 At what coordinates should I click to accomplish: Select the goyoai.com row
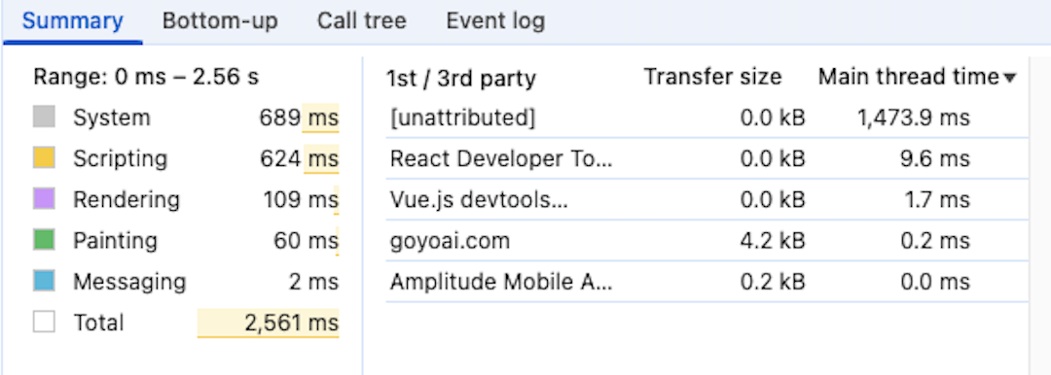(x=707, y=240)
